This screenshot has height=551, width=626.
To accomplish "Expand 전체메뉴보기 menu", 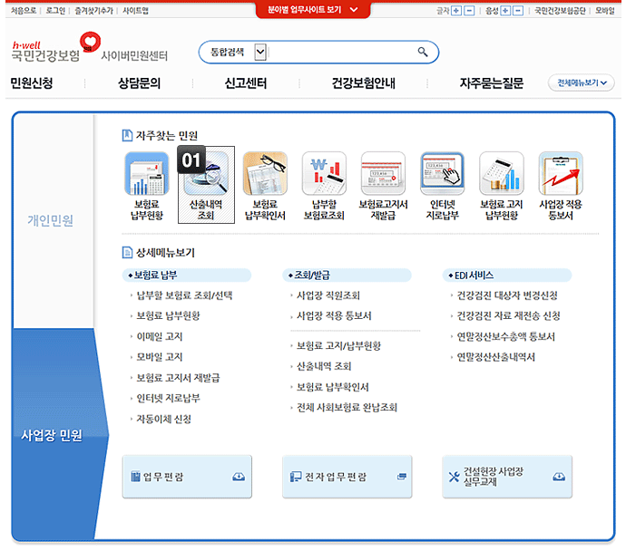I will pyautogui.click(x=582, y=83).
